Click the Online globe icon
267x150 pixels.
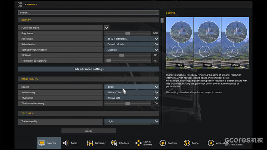[x=187, y=143]
